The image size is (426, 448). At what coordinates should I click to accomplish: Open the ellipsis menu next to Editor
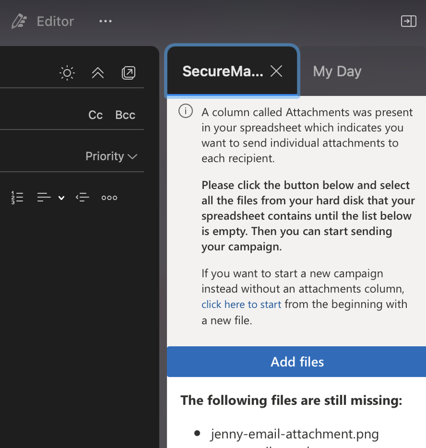(x=105, y=21)
